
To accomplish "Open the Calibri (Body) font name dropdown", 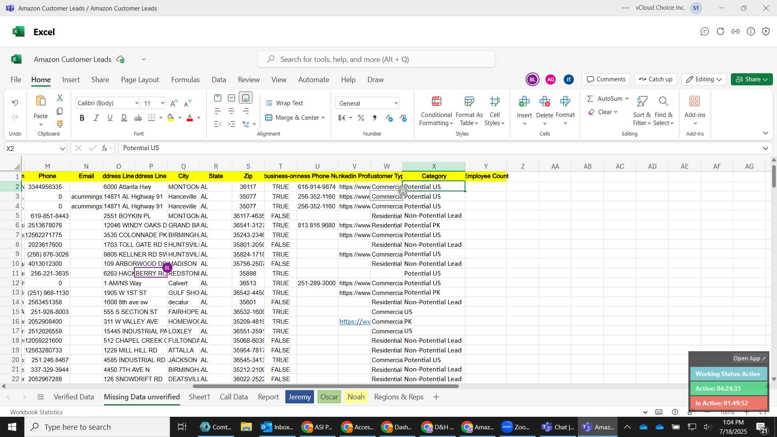I will (x=137, y=103).
